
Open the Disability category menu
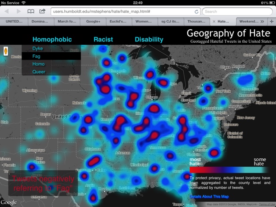[149, 39]
